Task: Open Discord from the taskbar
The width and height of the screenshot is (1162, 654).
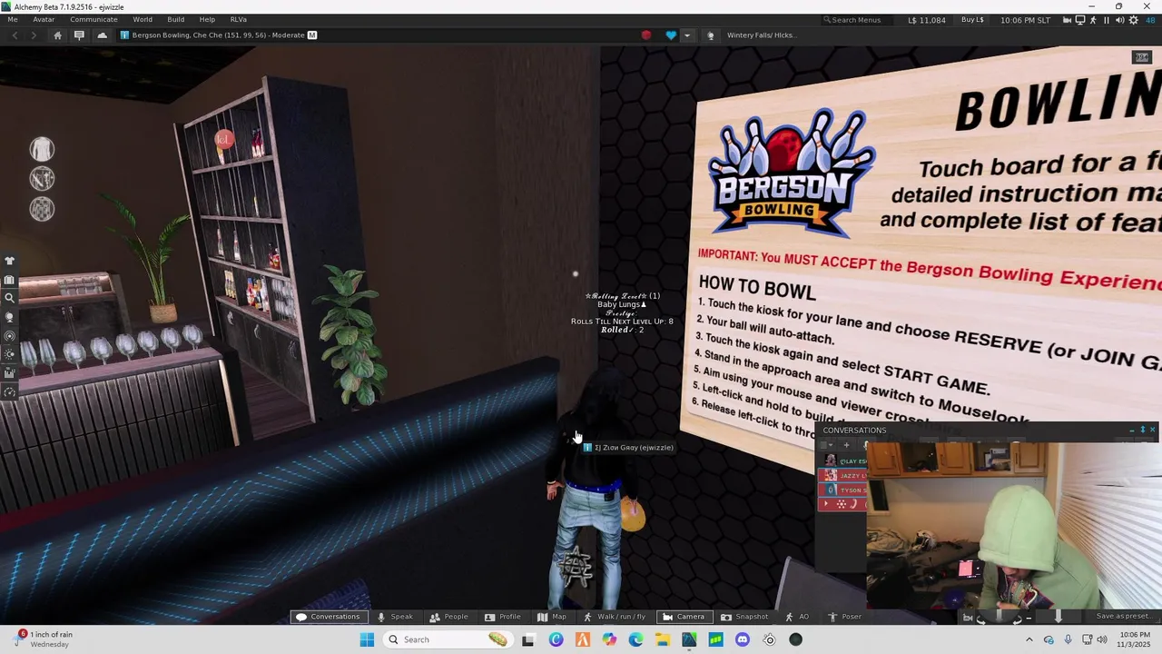Action: (743, 639)
